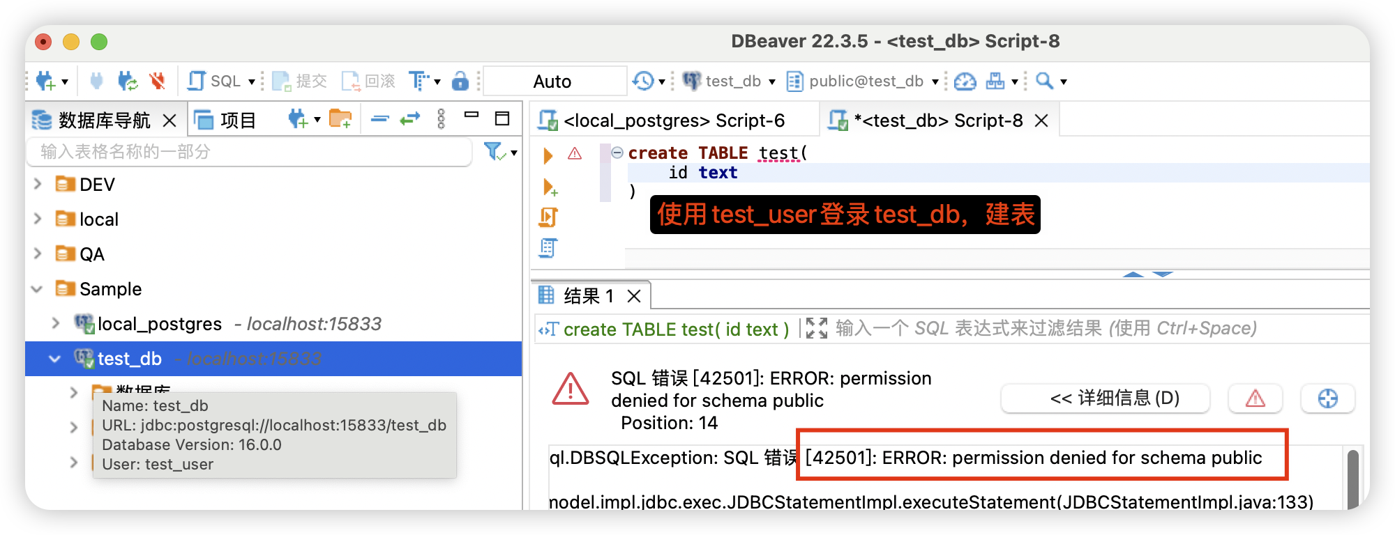Open the test_db active connection selector

coord(728,82)
